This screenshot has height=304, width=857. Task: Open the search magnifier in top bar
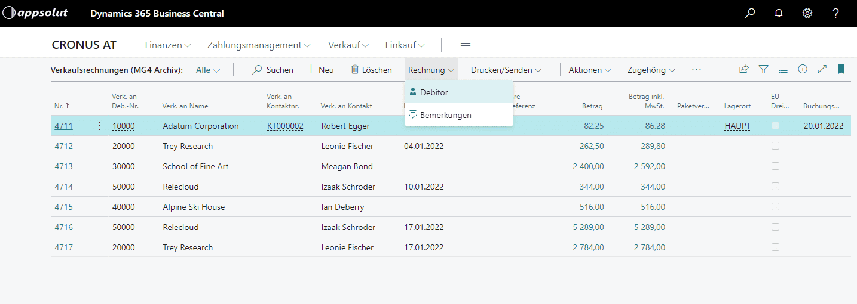coord(750,14)
